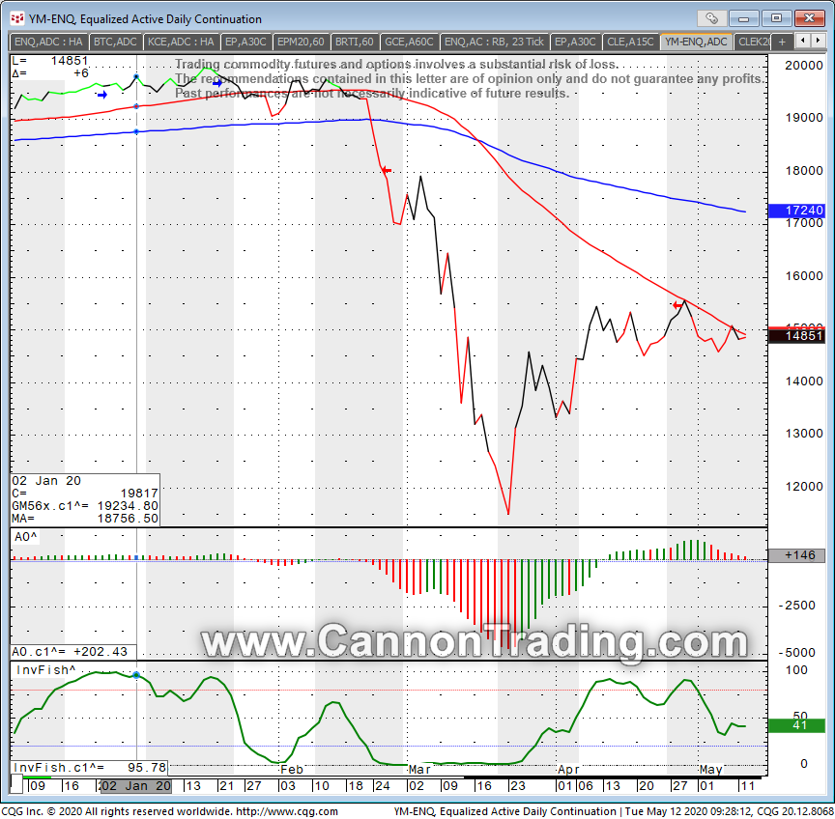The height and width of the screenshot is (819, 835).
Task: Click the CQG app icon in title bar
Action: (x=17, y=18)
